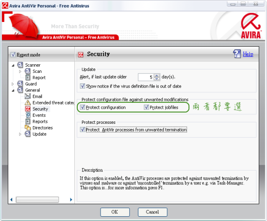Screen dimensions: 267x221
Task: Select Events tree item
Action: 39,115
